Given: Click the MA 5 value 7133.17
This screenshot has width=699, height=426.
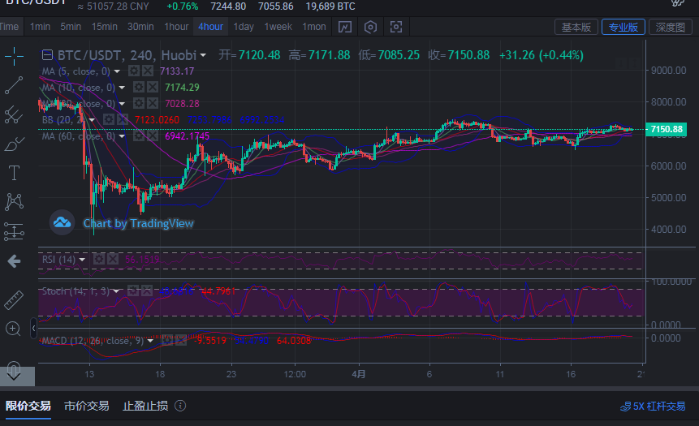Looking at the screenshot, I should coord(177,71).
